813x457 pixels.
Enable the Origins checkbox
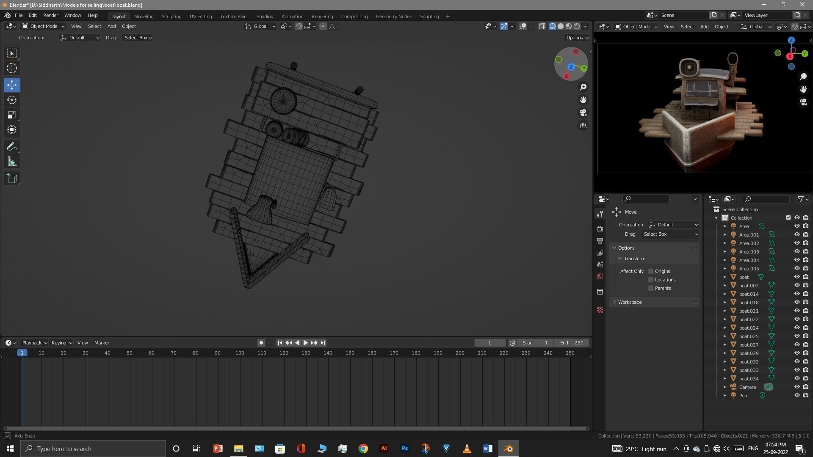(651, 271)
